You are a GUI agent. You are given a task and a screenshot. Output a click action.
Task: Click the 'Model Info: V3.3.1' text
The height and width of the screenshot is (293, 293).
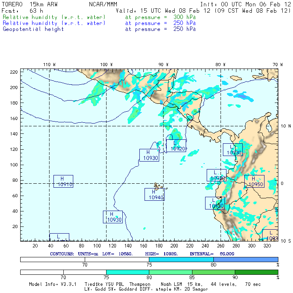tap(53, 284)
